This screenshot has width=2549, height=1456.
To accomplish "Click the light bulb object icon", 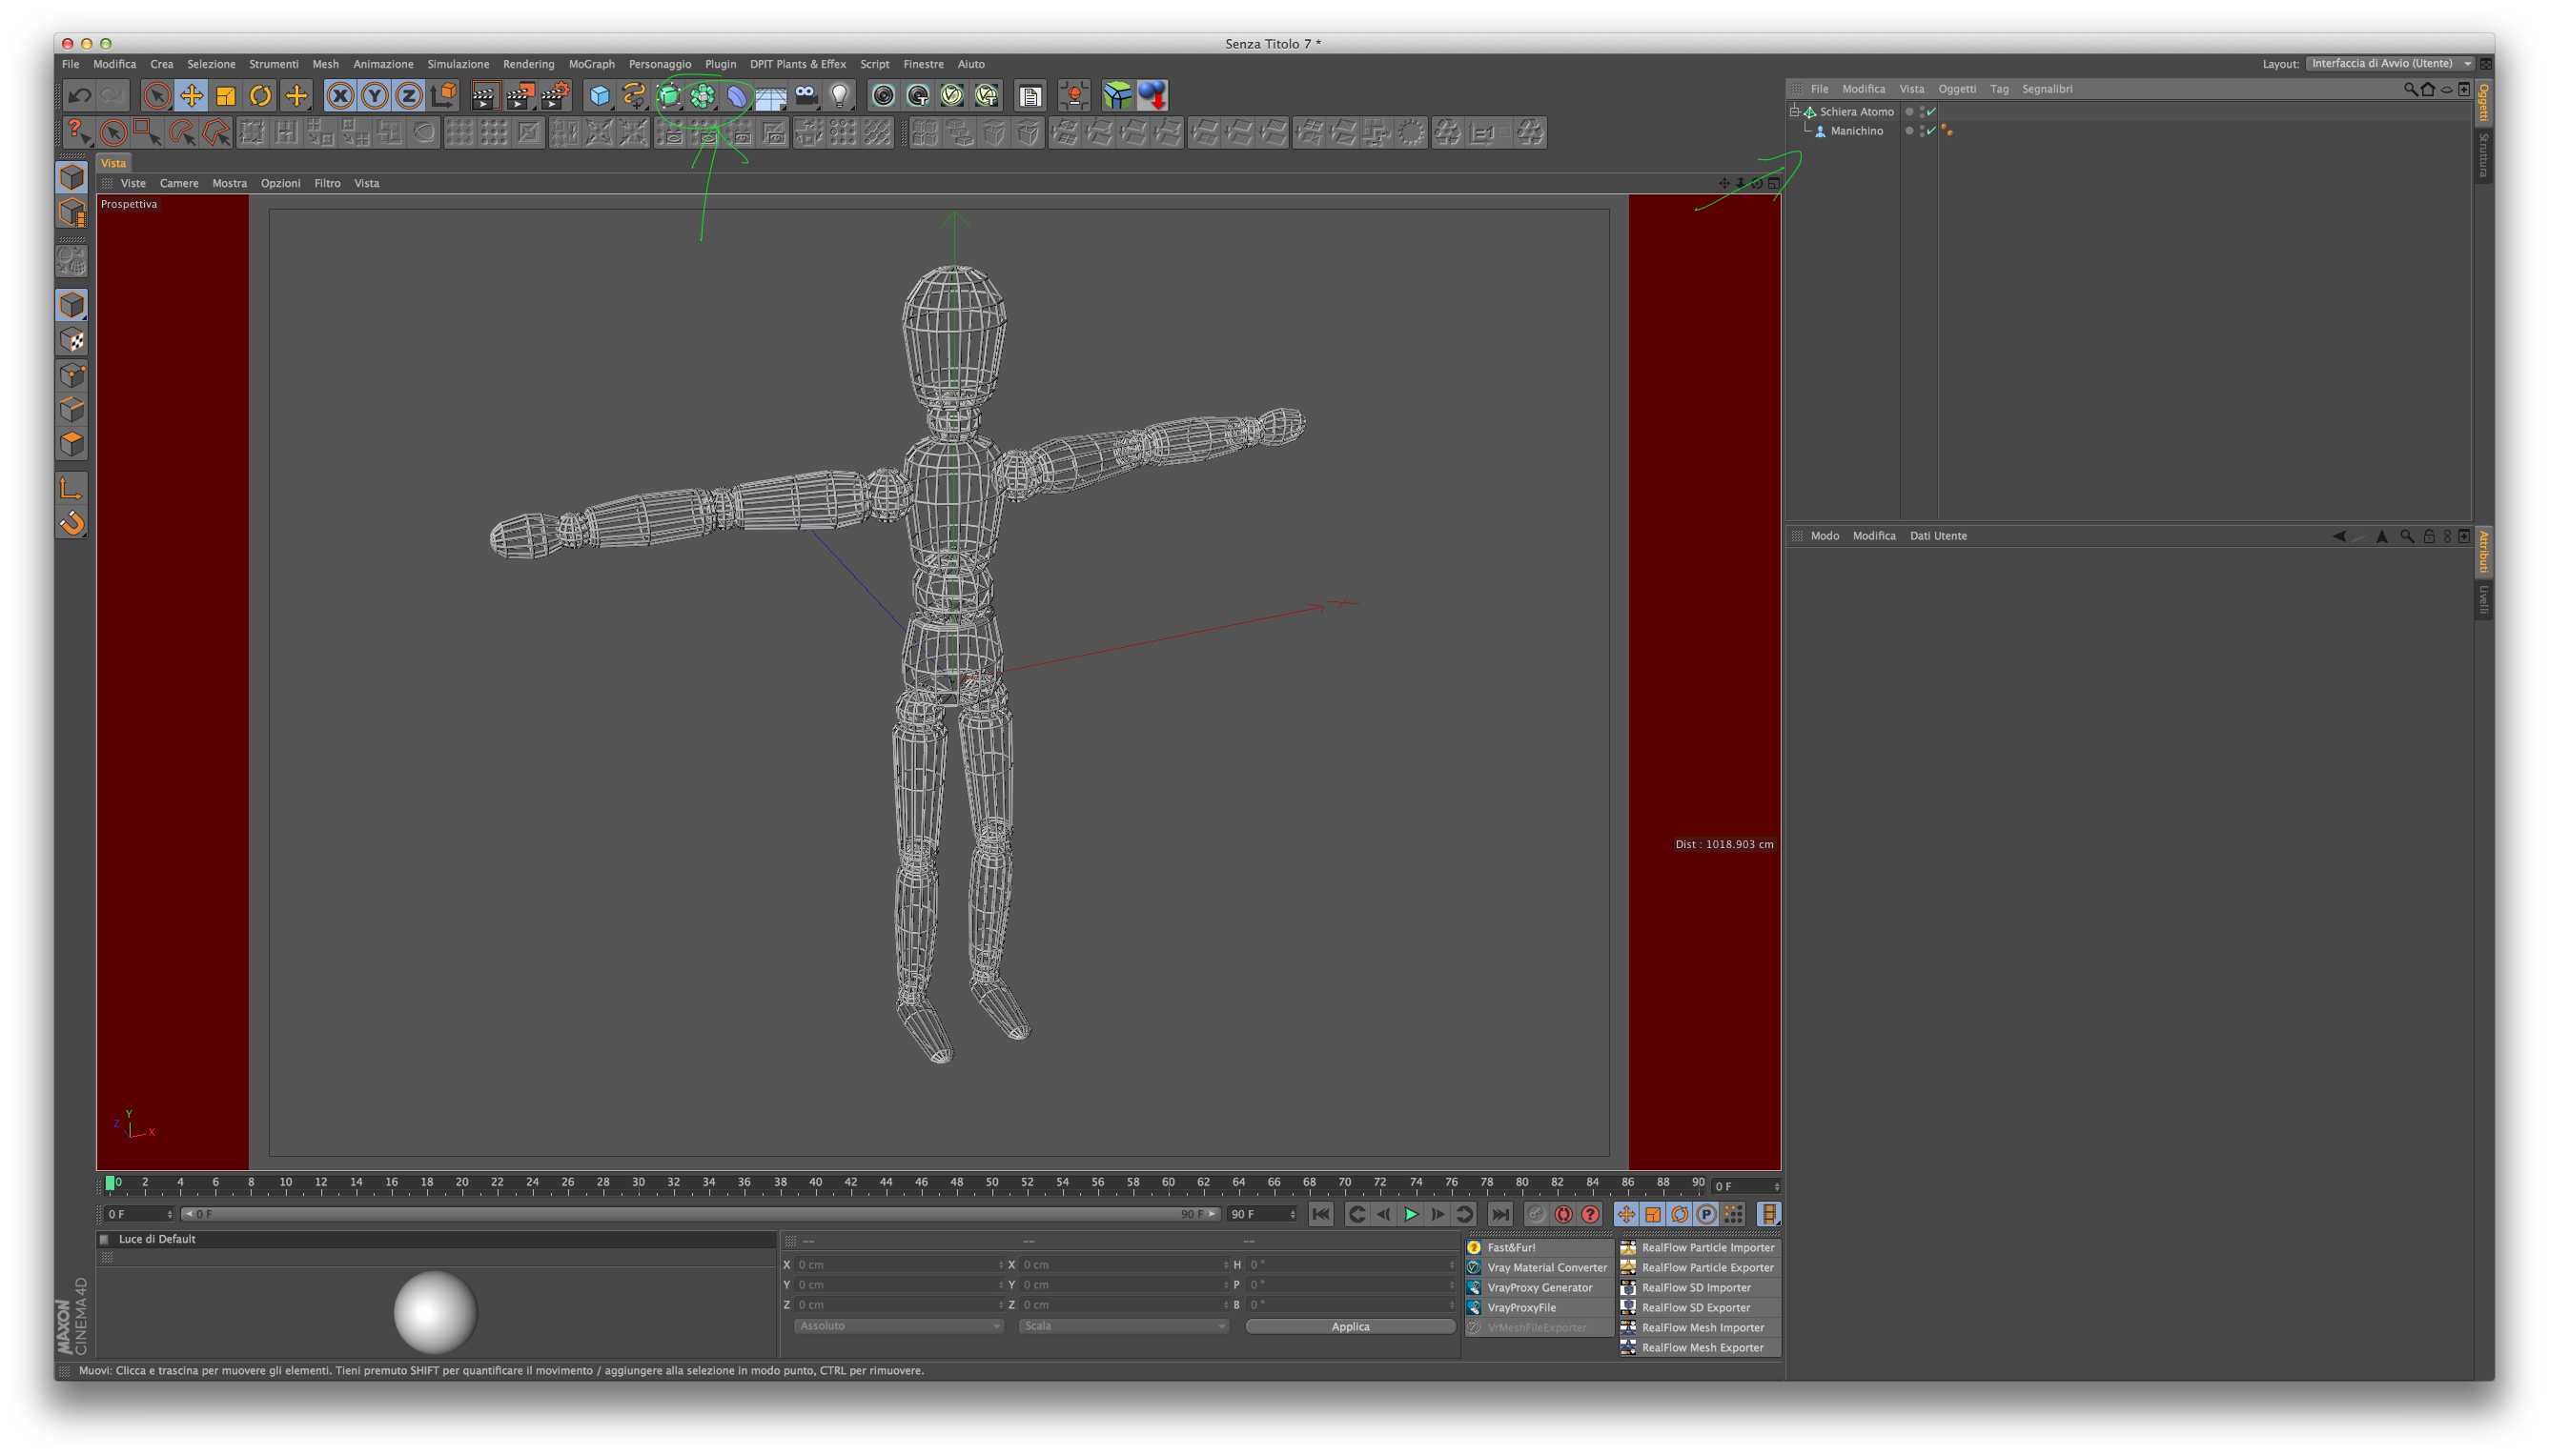I will tap(841, 96).
